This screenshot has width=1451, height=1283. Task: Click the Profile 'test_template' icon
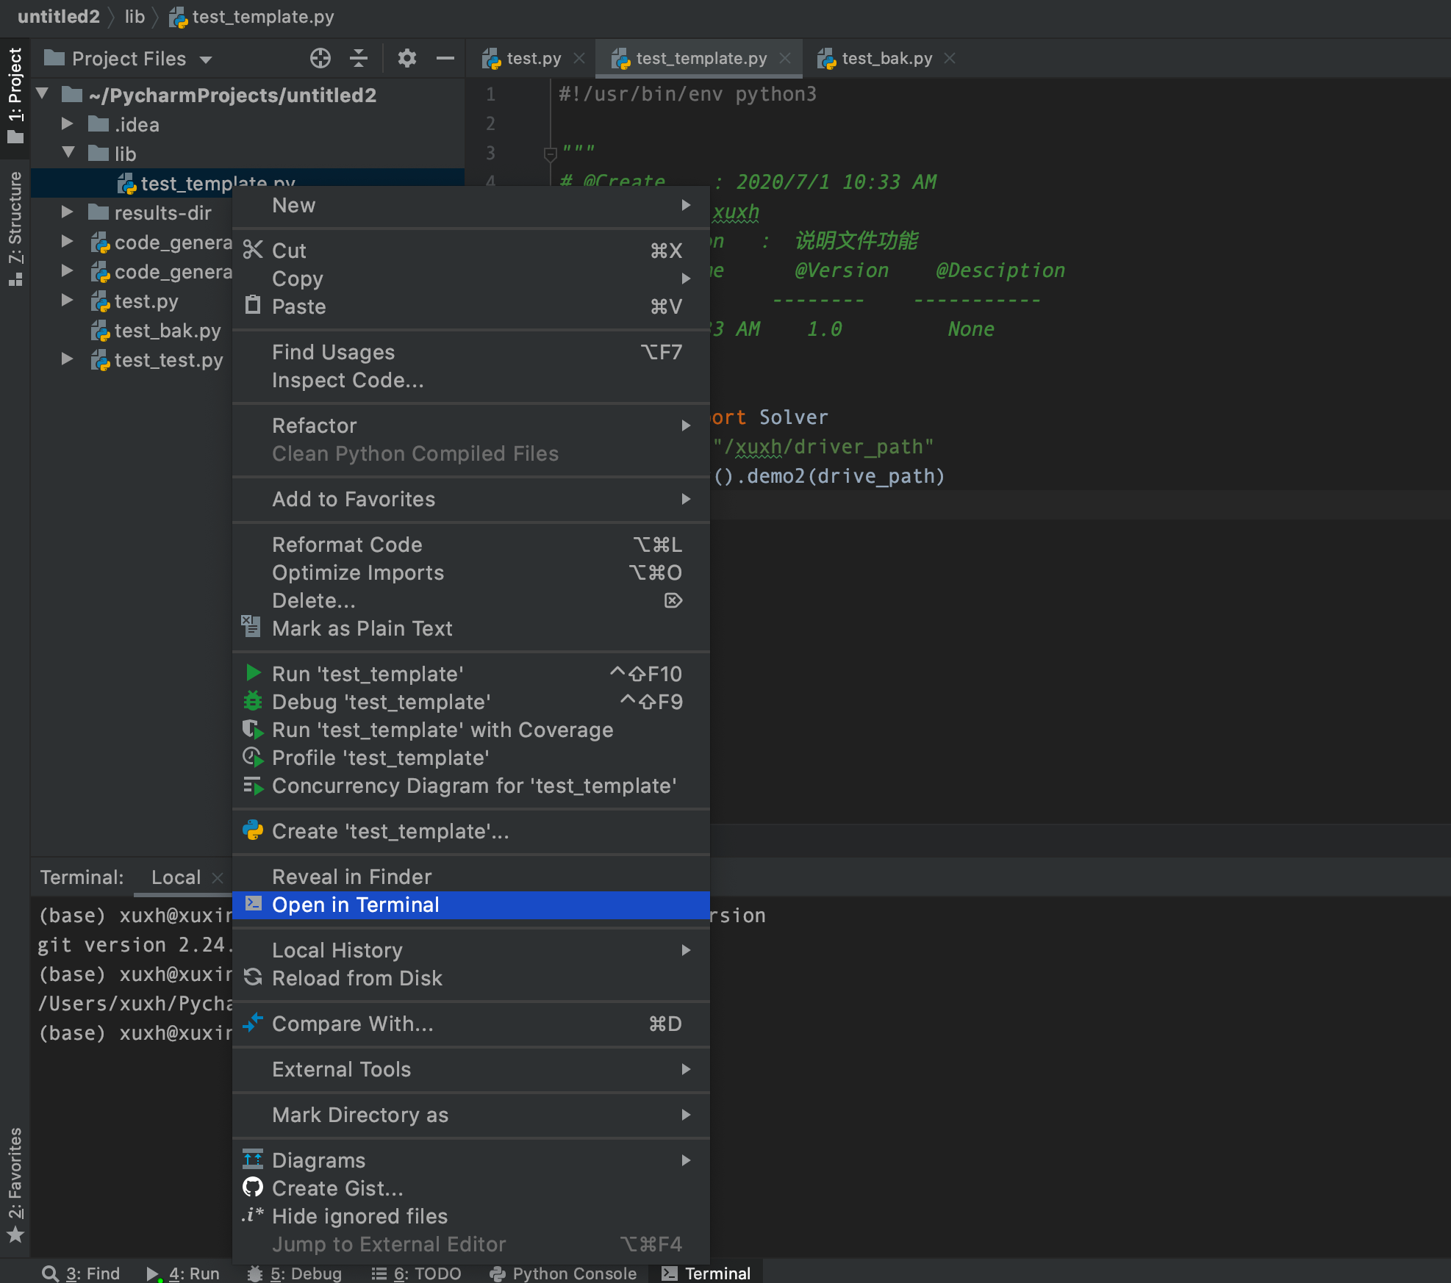(253, 757)
